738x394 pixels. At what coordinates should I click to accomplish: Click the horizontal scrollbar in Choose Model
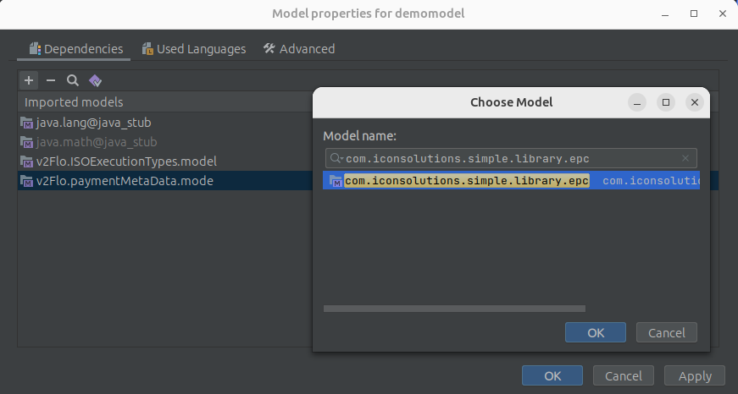click(455, 309)
